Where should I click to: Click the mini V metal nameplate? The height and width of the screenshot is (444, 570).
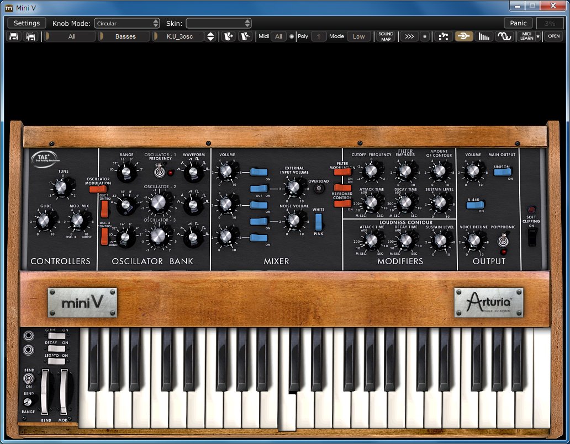pyautogui.click(x=82, y=303)
